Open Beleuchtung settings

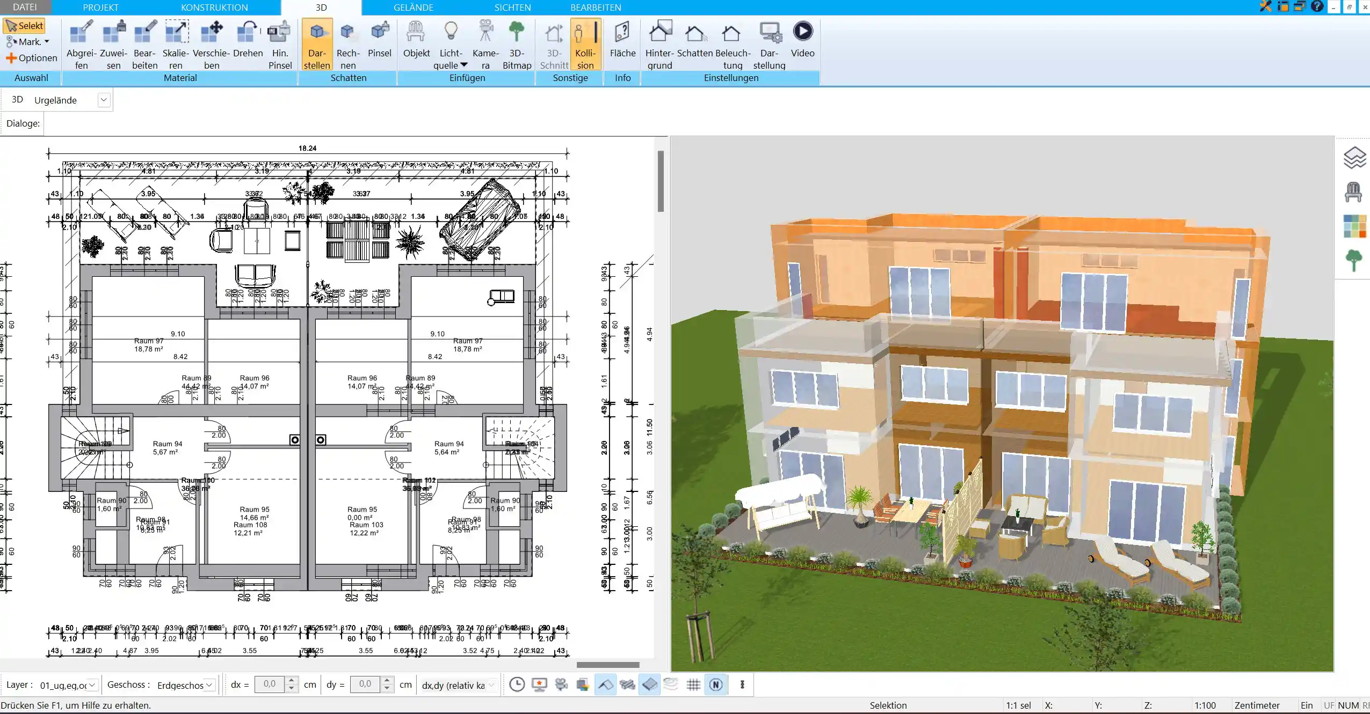(733, 45)
